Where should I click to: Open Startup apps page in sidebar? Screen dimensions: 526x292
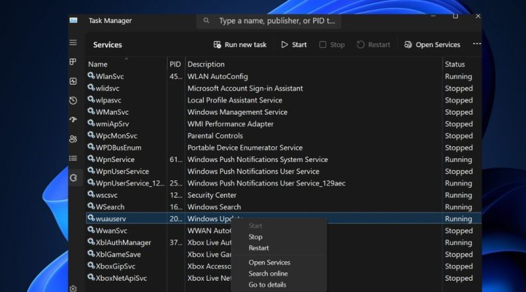tap(73, 119)
